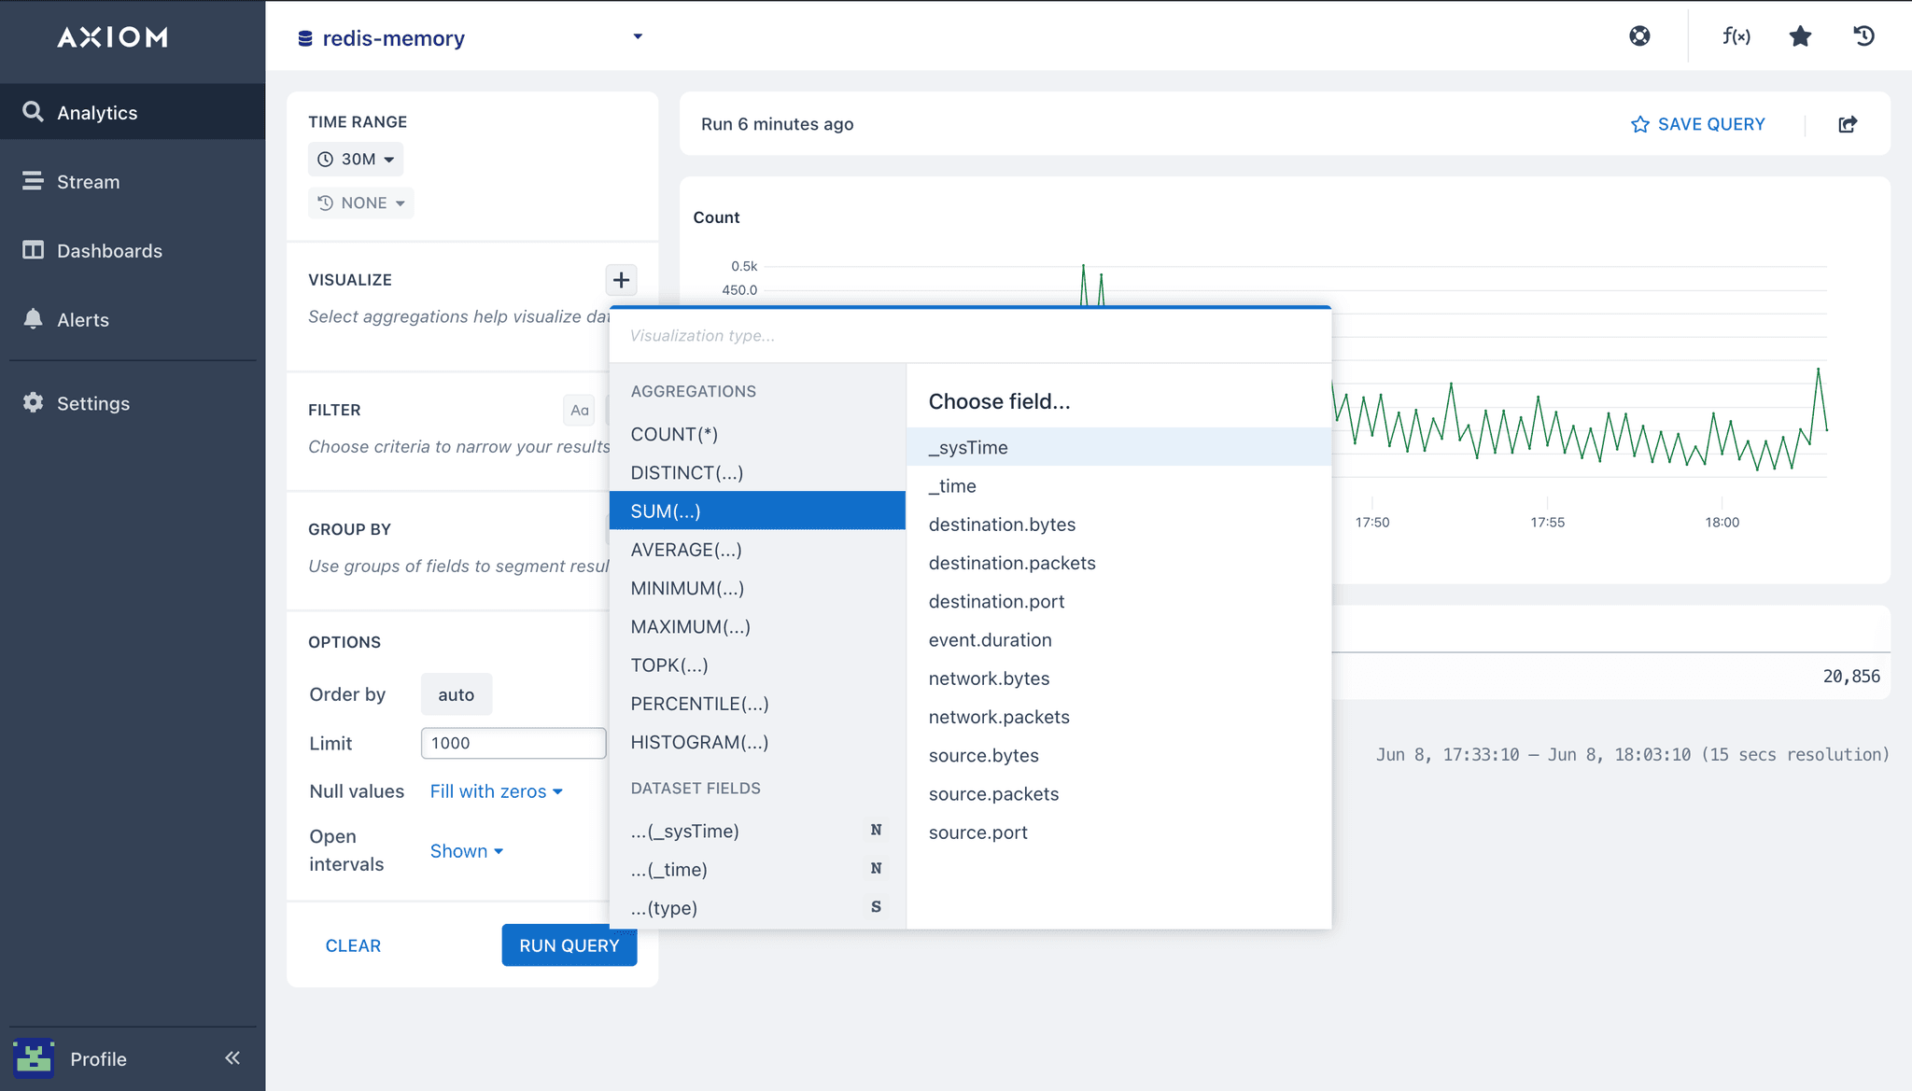
Task: Open the 30M time range dropdown
Action: pyautogui.click(x=355, y=159)
